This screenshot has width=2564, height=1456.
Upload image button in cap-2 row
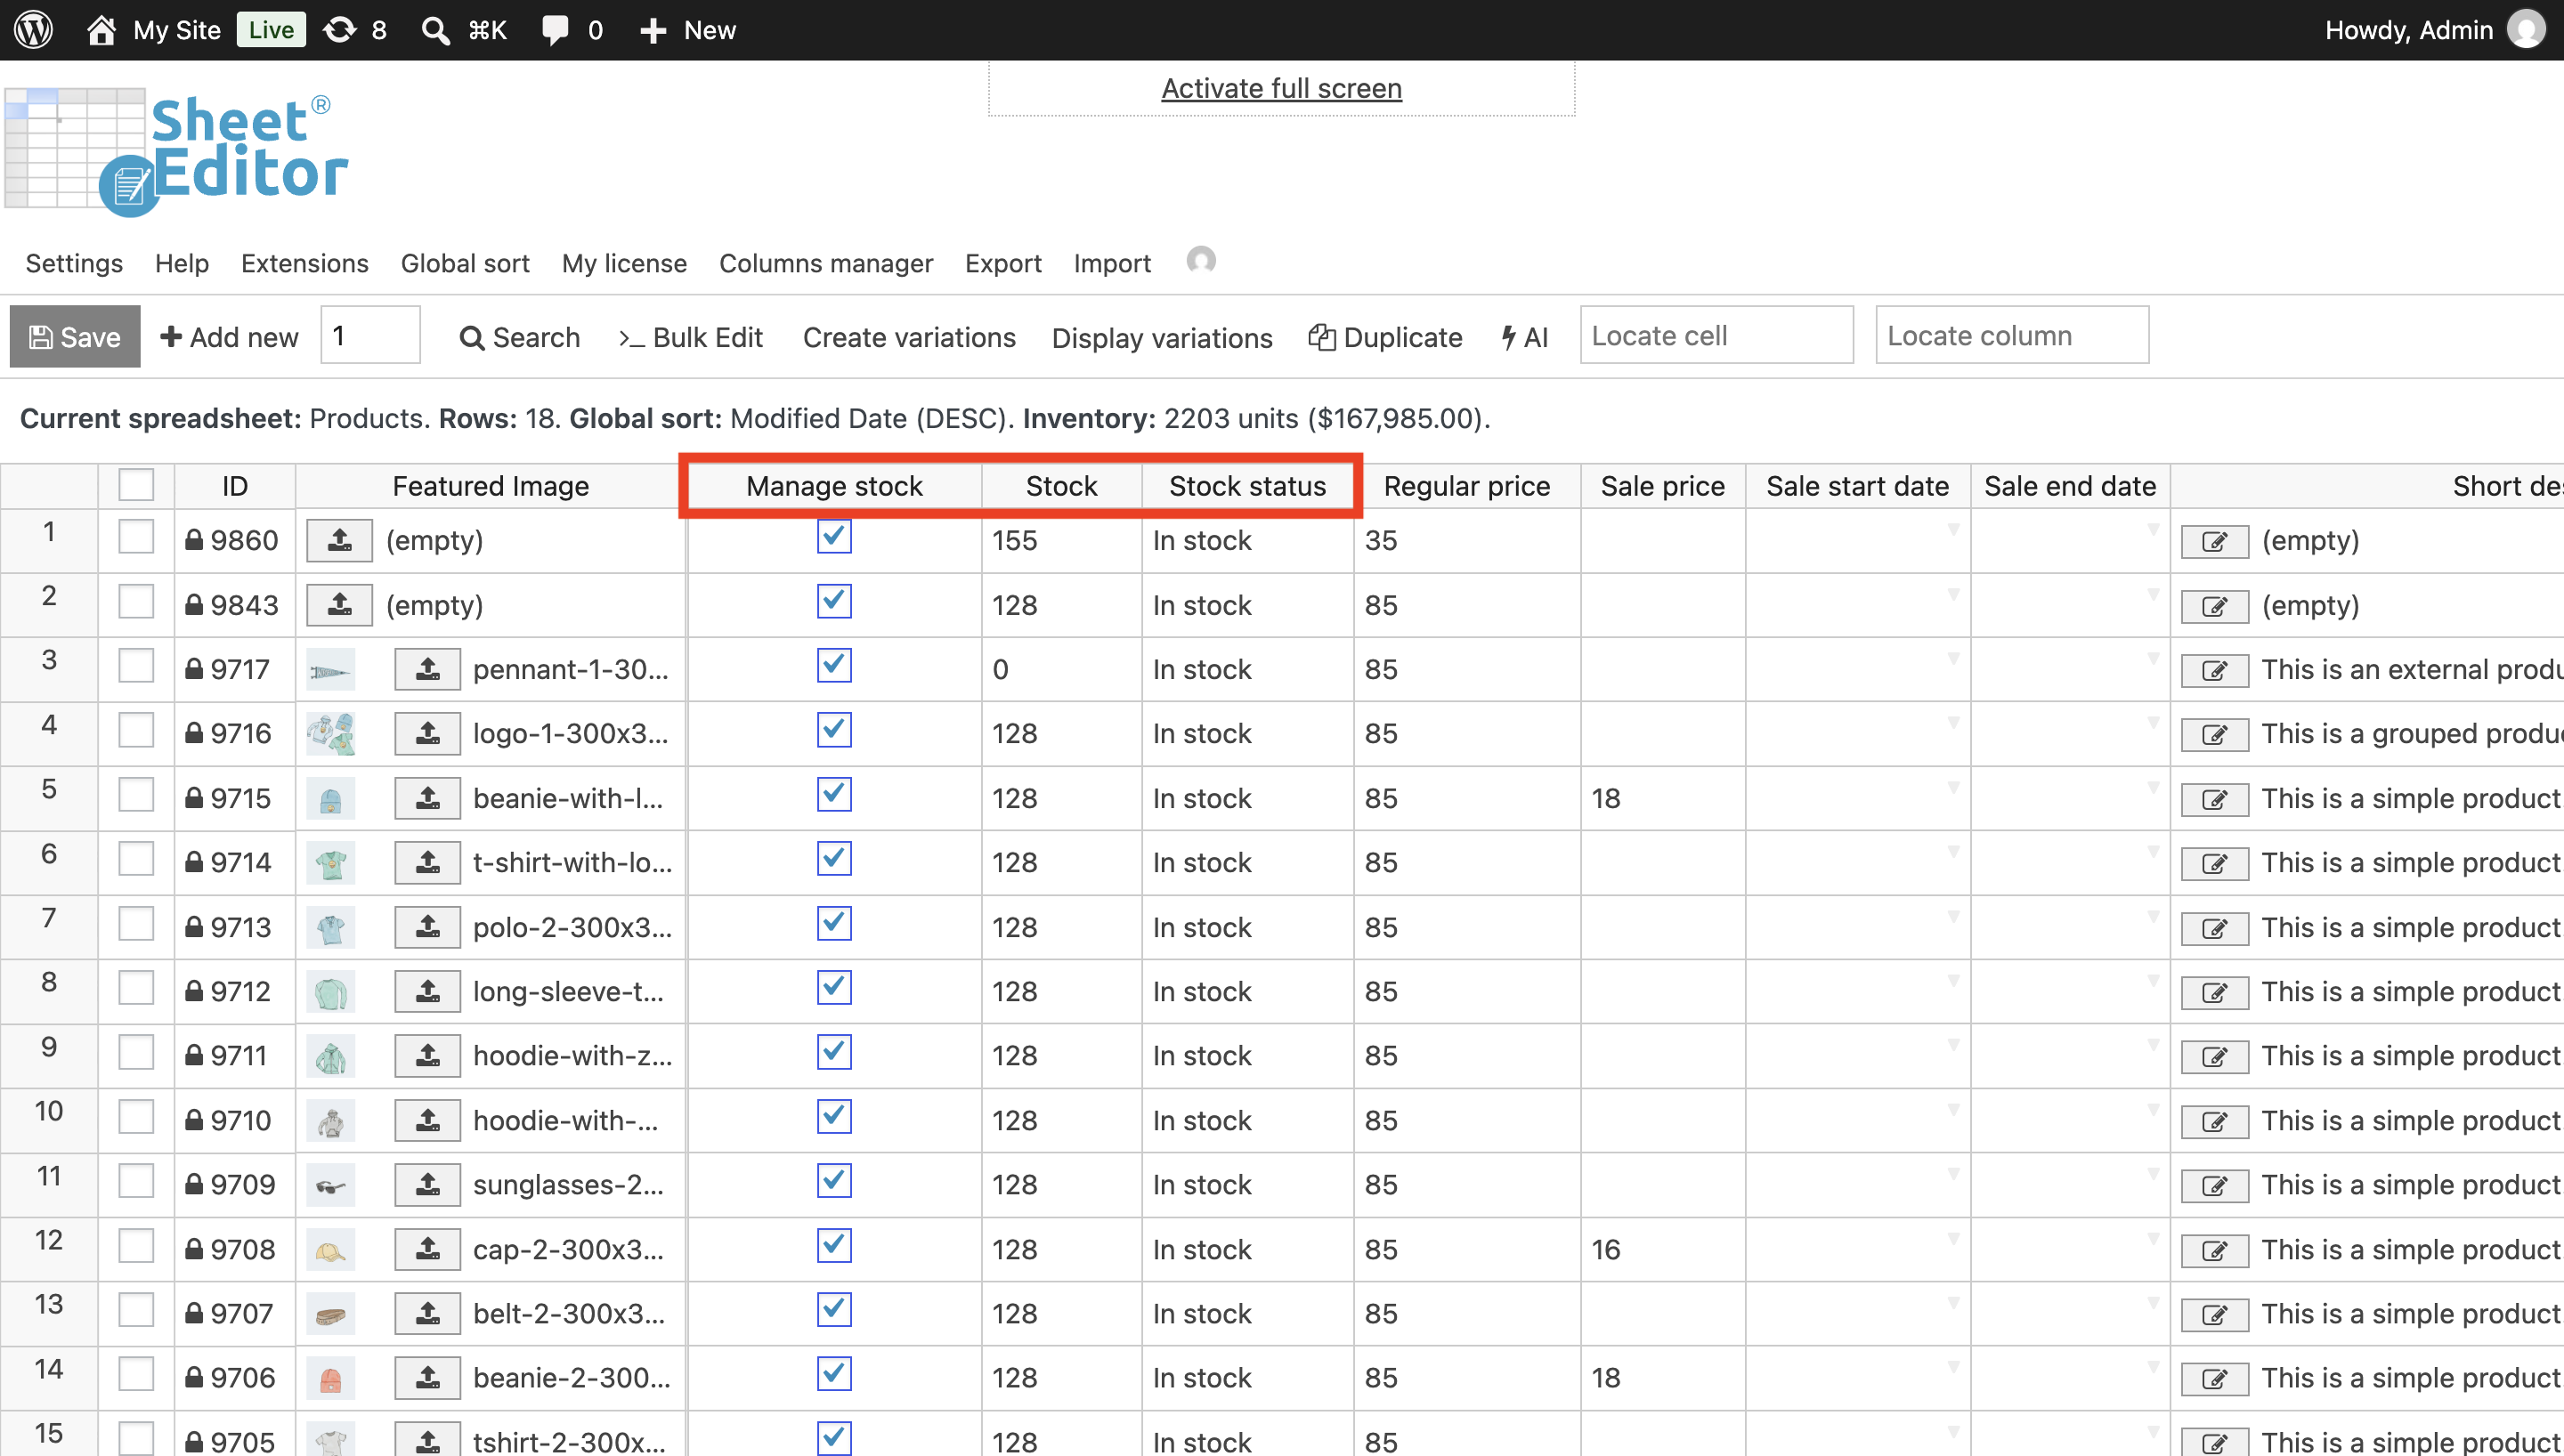coord(428,1250)
